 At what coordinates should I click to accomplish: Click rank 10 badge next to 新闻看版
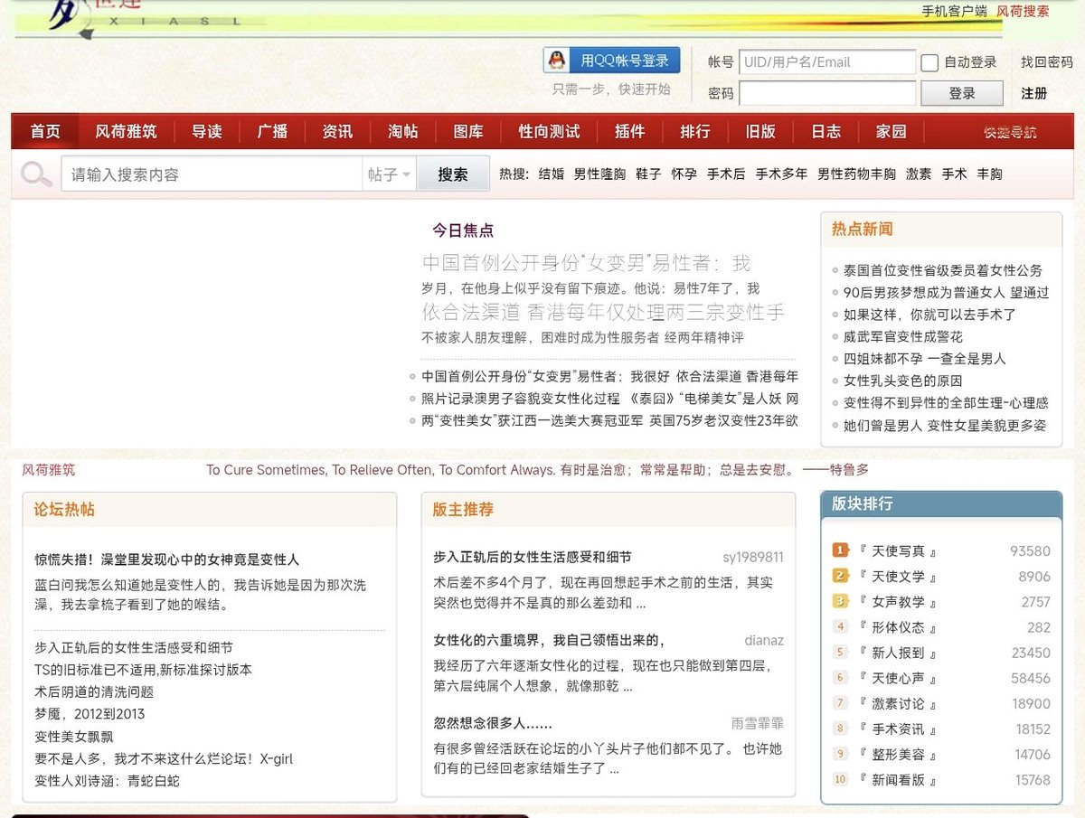840,779
